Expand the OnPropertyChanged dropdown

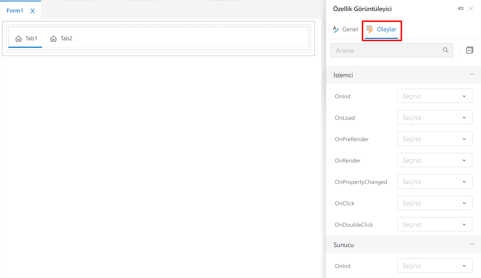pyautogui.click(x=434, y=182)
